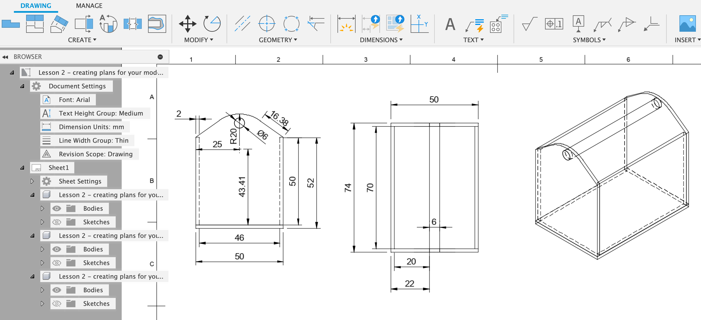This screenshot has height=320, width=701.
Task: Click the Ordinate Dimension icon
Action: point(419,24)
